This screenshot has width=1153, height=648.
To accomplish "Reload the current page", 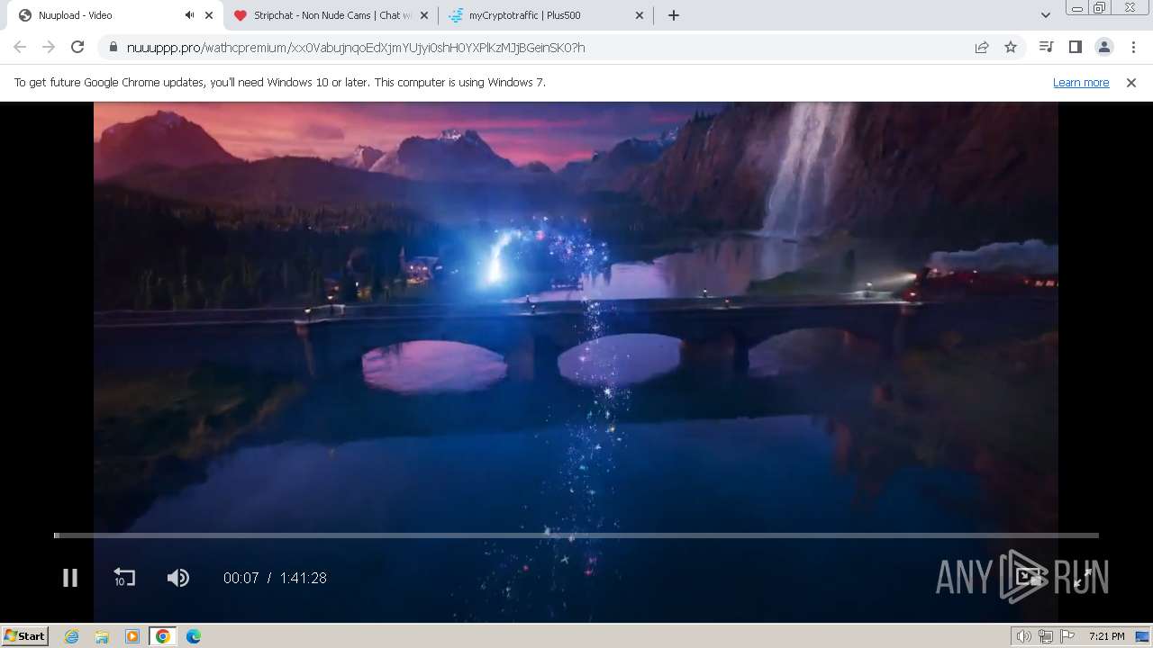I will pyautogui.click(x=77, y=47).
